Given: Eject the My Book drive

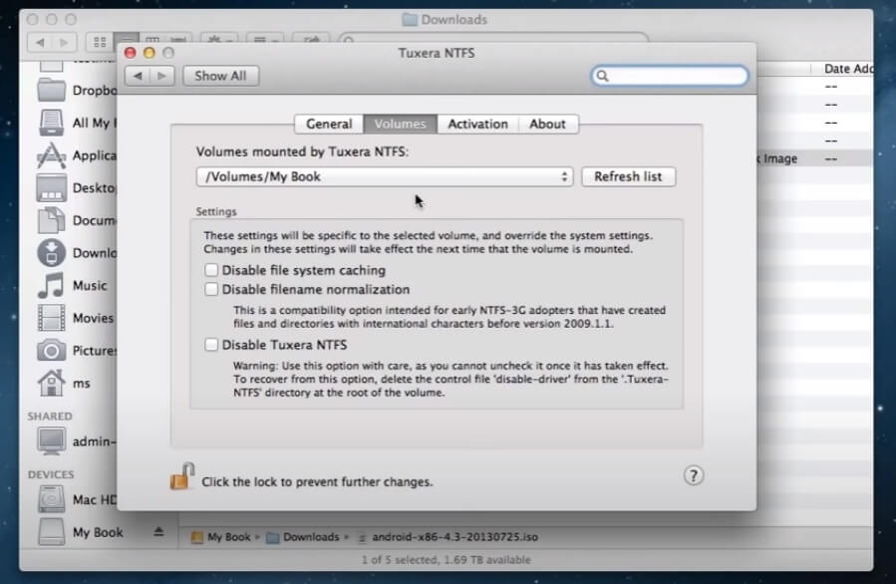Looking at the screenshot, I should click(x=158, y=532).
